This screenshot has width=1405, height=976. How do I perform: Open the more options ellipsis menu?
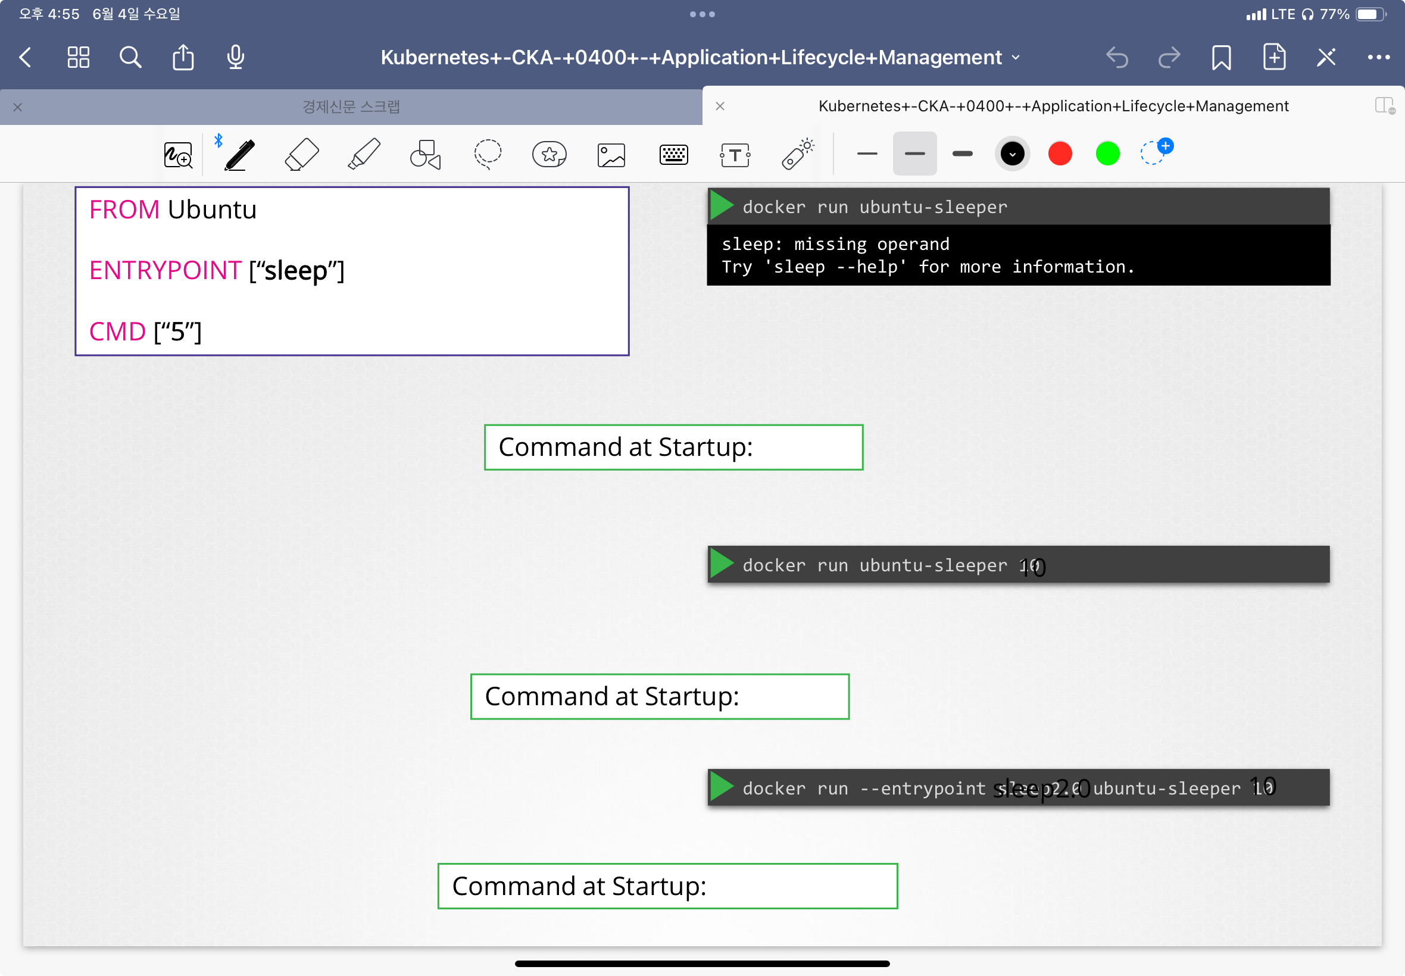pyautogui.click(x=1378, y=58)
